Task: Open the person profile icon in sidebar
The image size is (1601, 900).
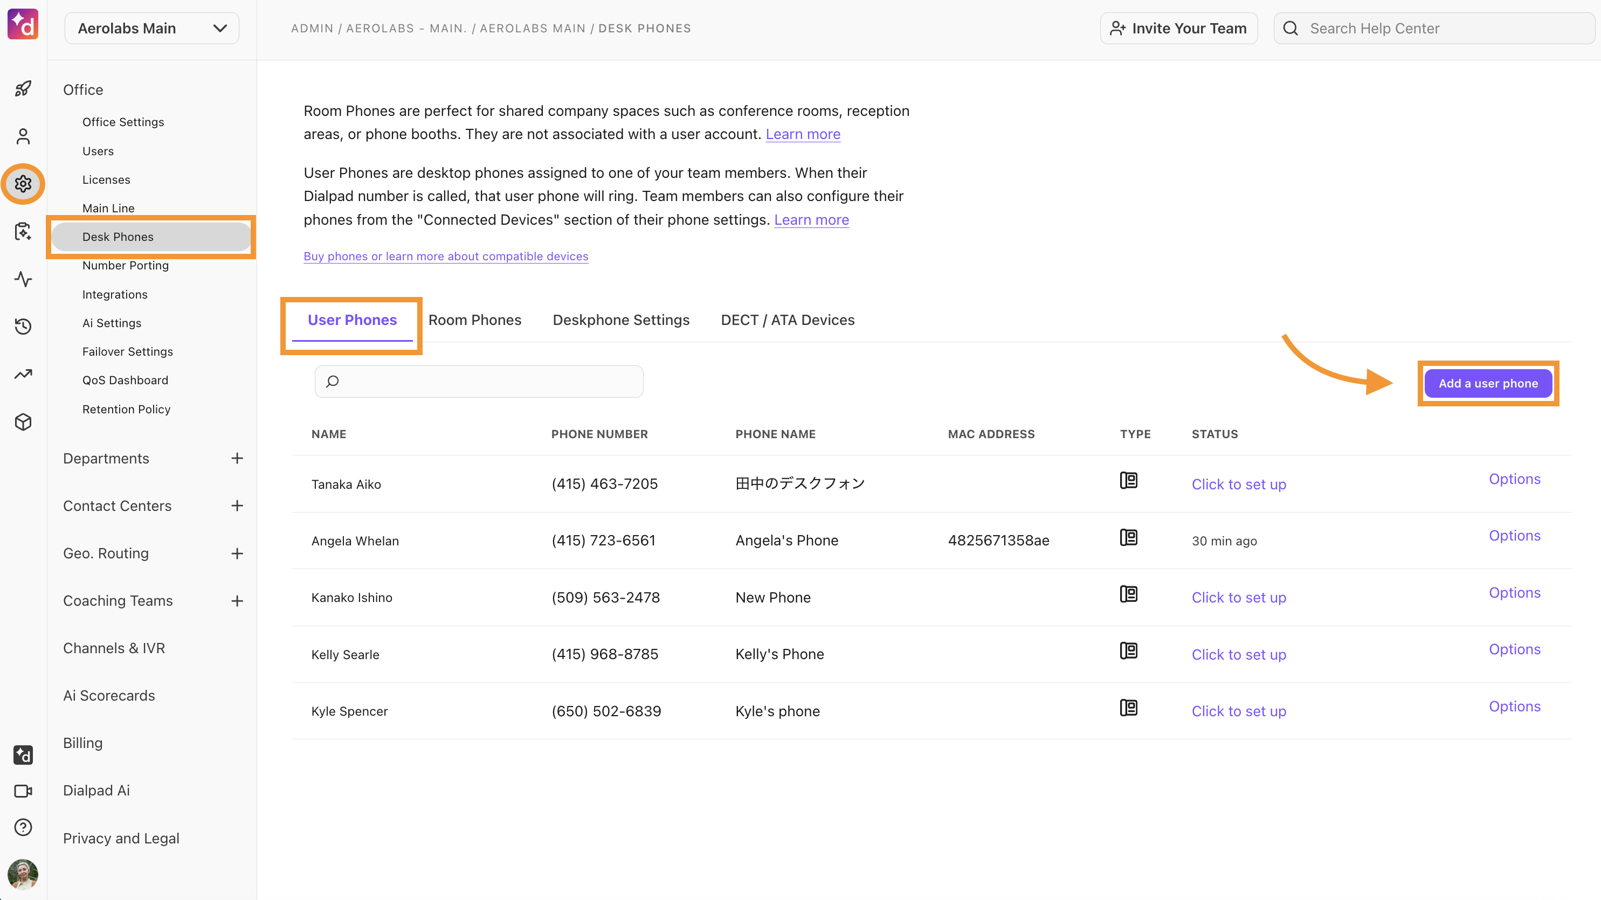Action: [x=23, y=136]
